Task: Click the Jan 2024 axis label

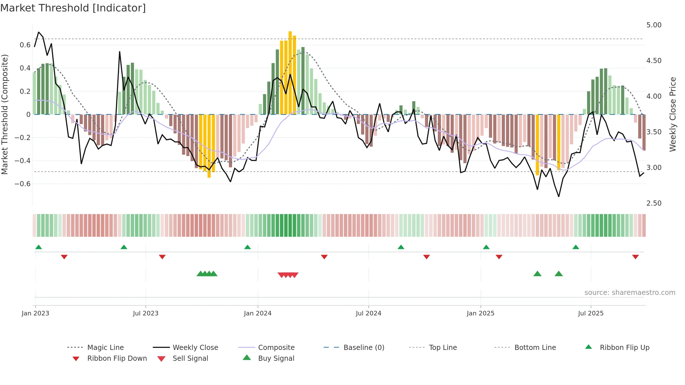Action: 258,313
